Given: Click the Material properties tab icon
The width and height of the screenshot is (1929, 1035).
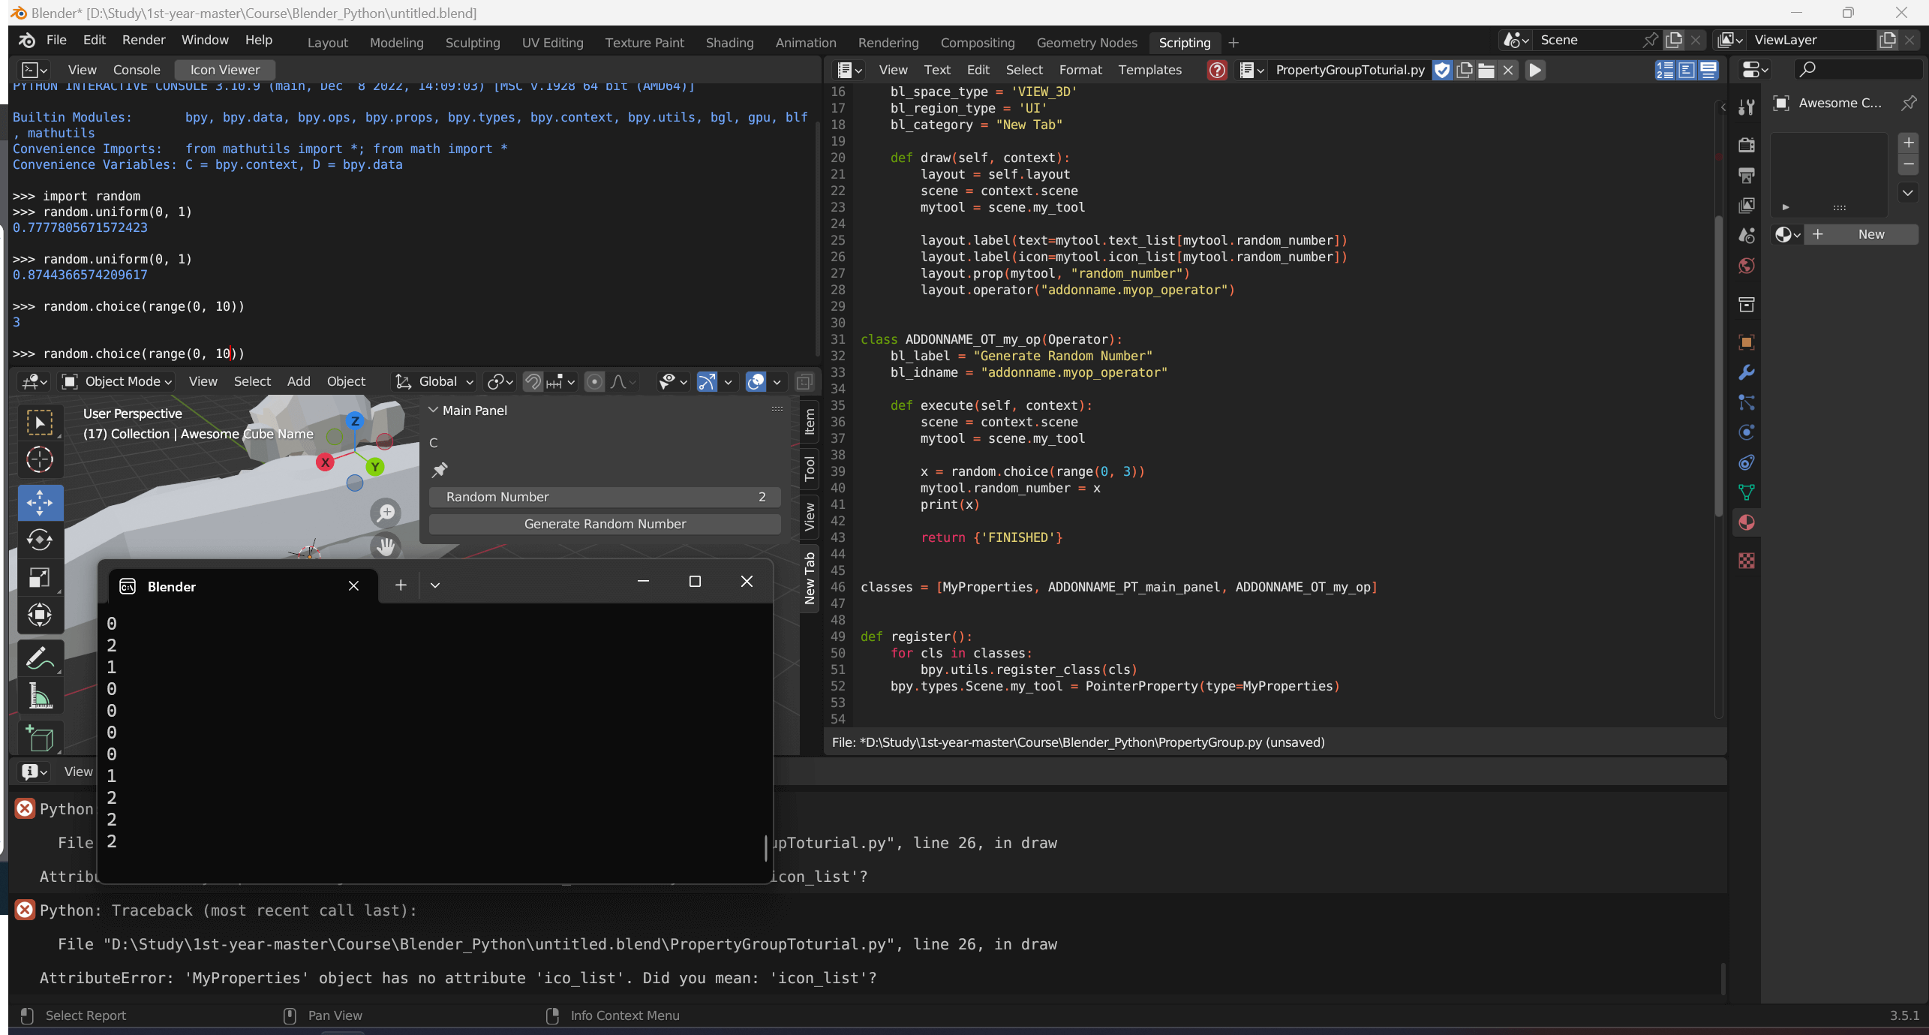Looking at the screenshot, I should point(1747,523).
